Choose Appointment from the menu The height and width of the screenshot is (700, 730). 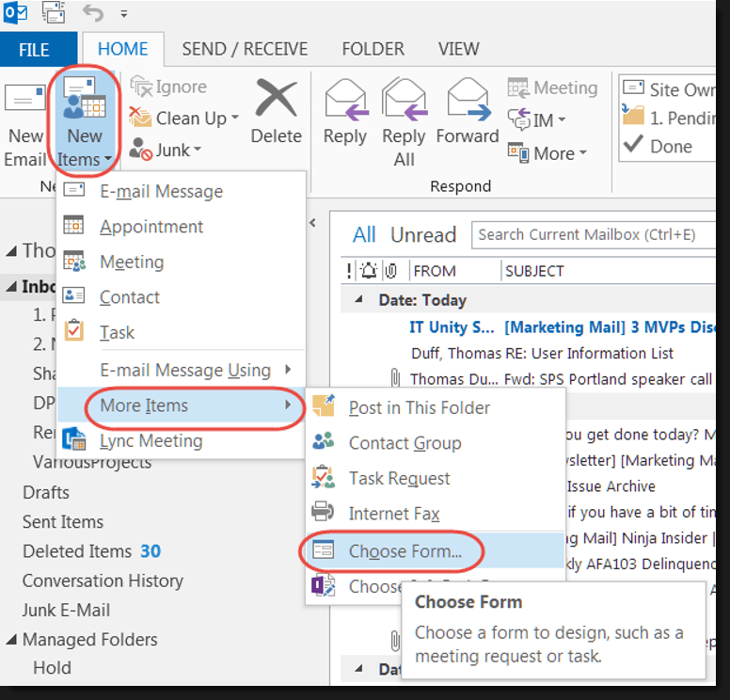click(x=182, y=227)
